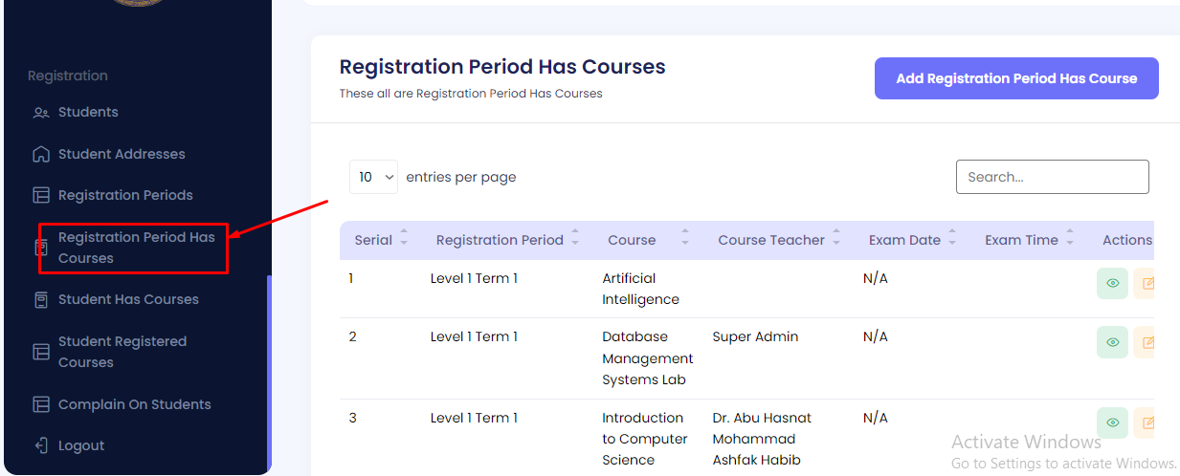Click the Student Has Courses book icon
Screen dimensions: 1180x476
tap(40, 300)
